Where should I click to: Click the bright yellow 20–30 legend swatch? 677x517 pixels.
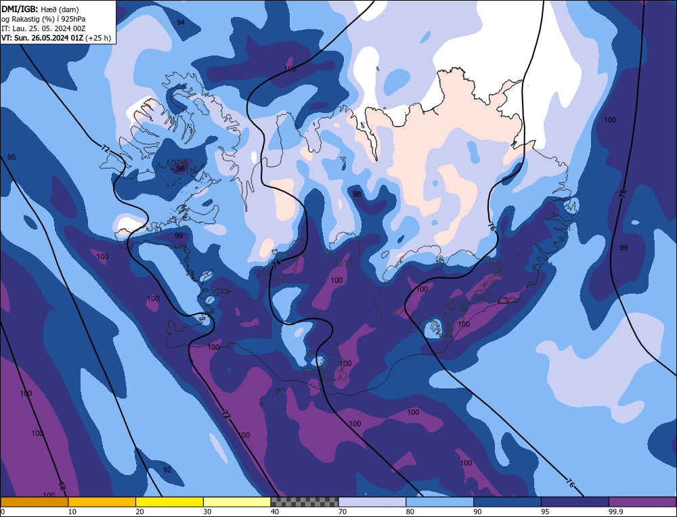(x=169, y=502)
